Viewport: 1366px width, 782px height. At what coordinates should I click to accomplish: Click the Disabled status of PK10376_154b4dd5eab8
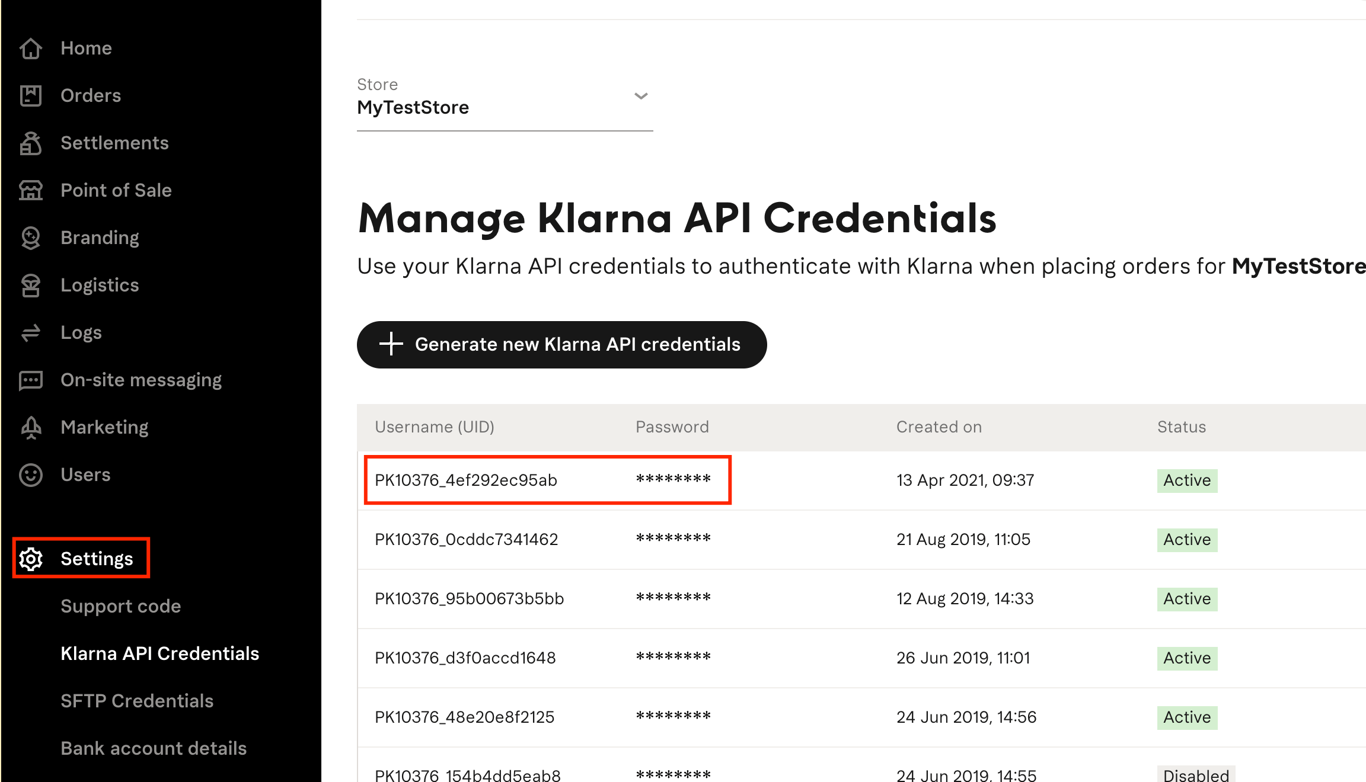[x=1195, y=774]
